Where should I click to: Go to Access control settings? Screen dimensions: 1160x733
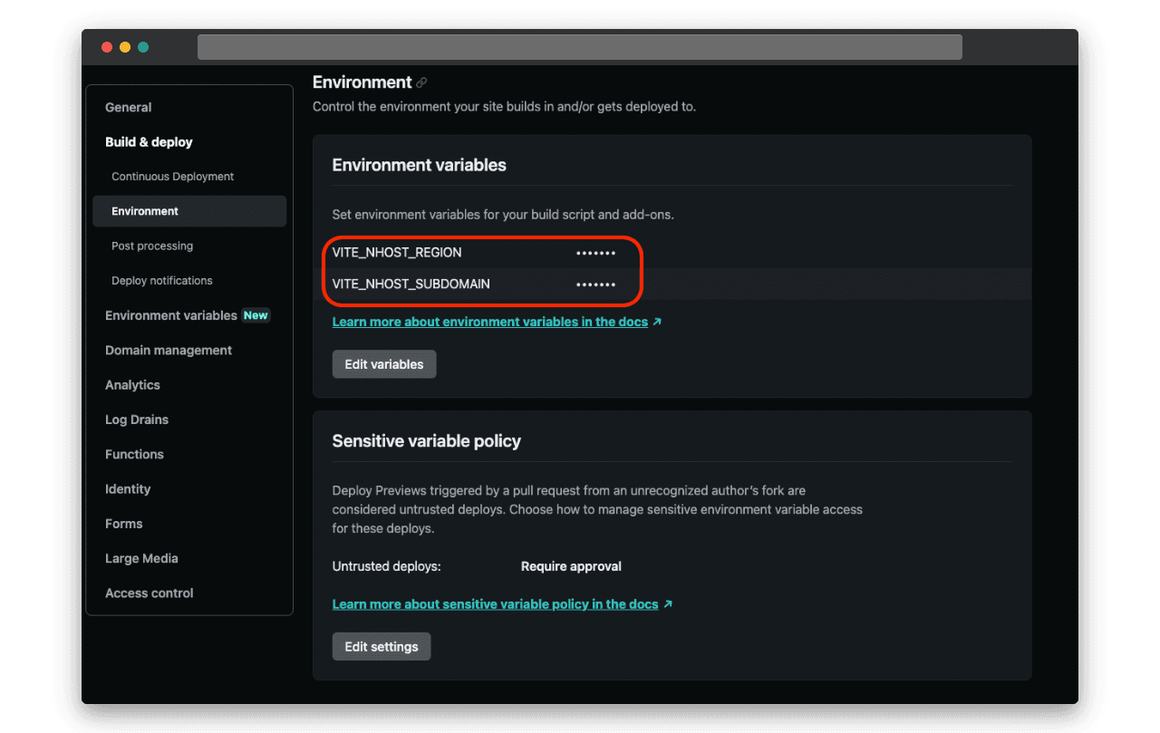point(150,593)
